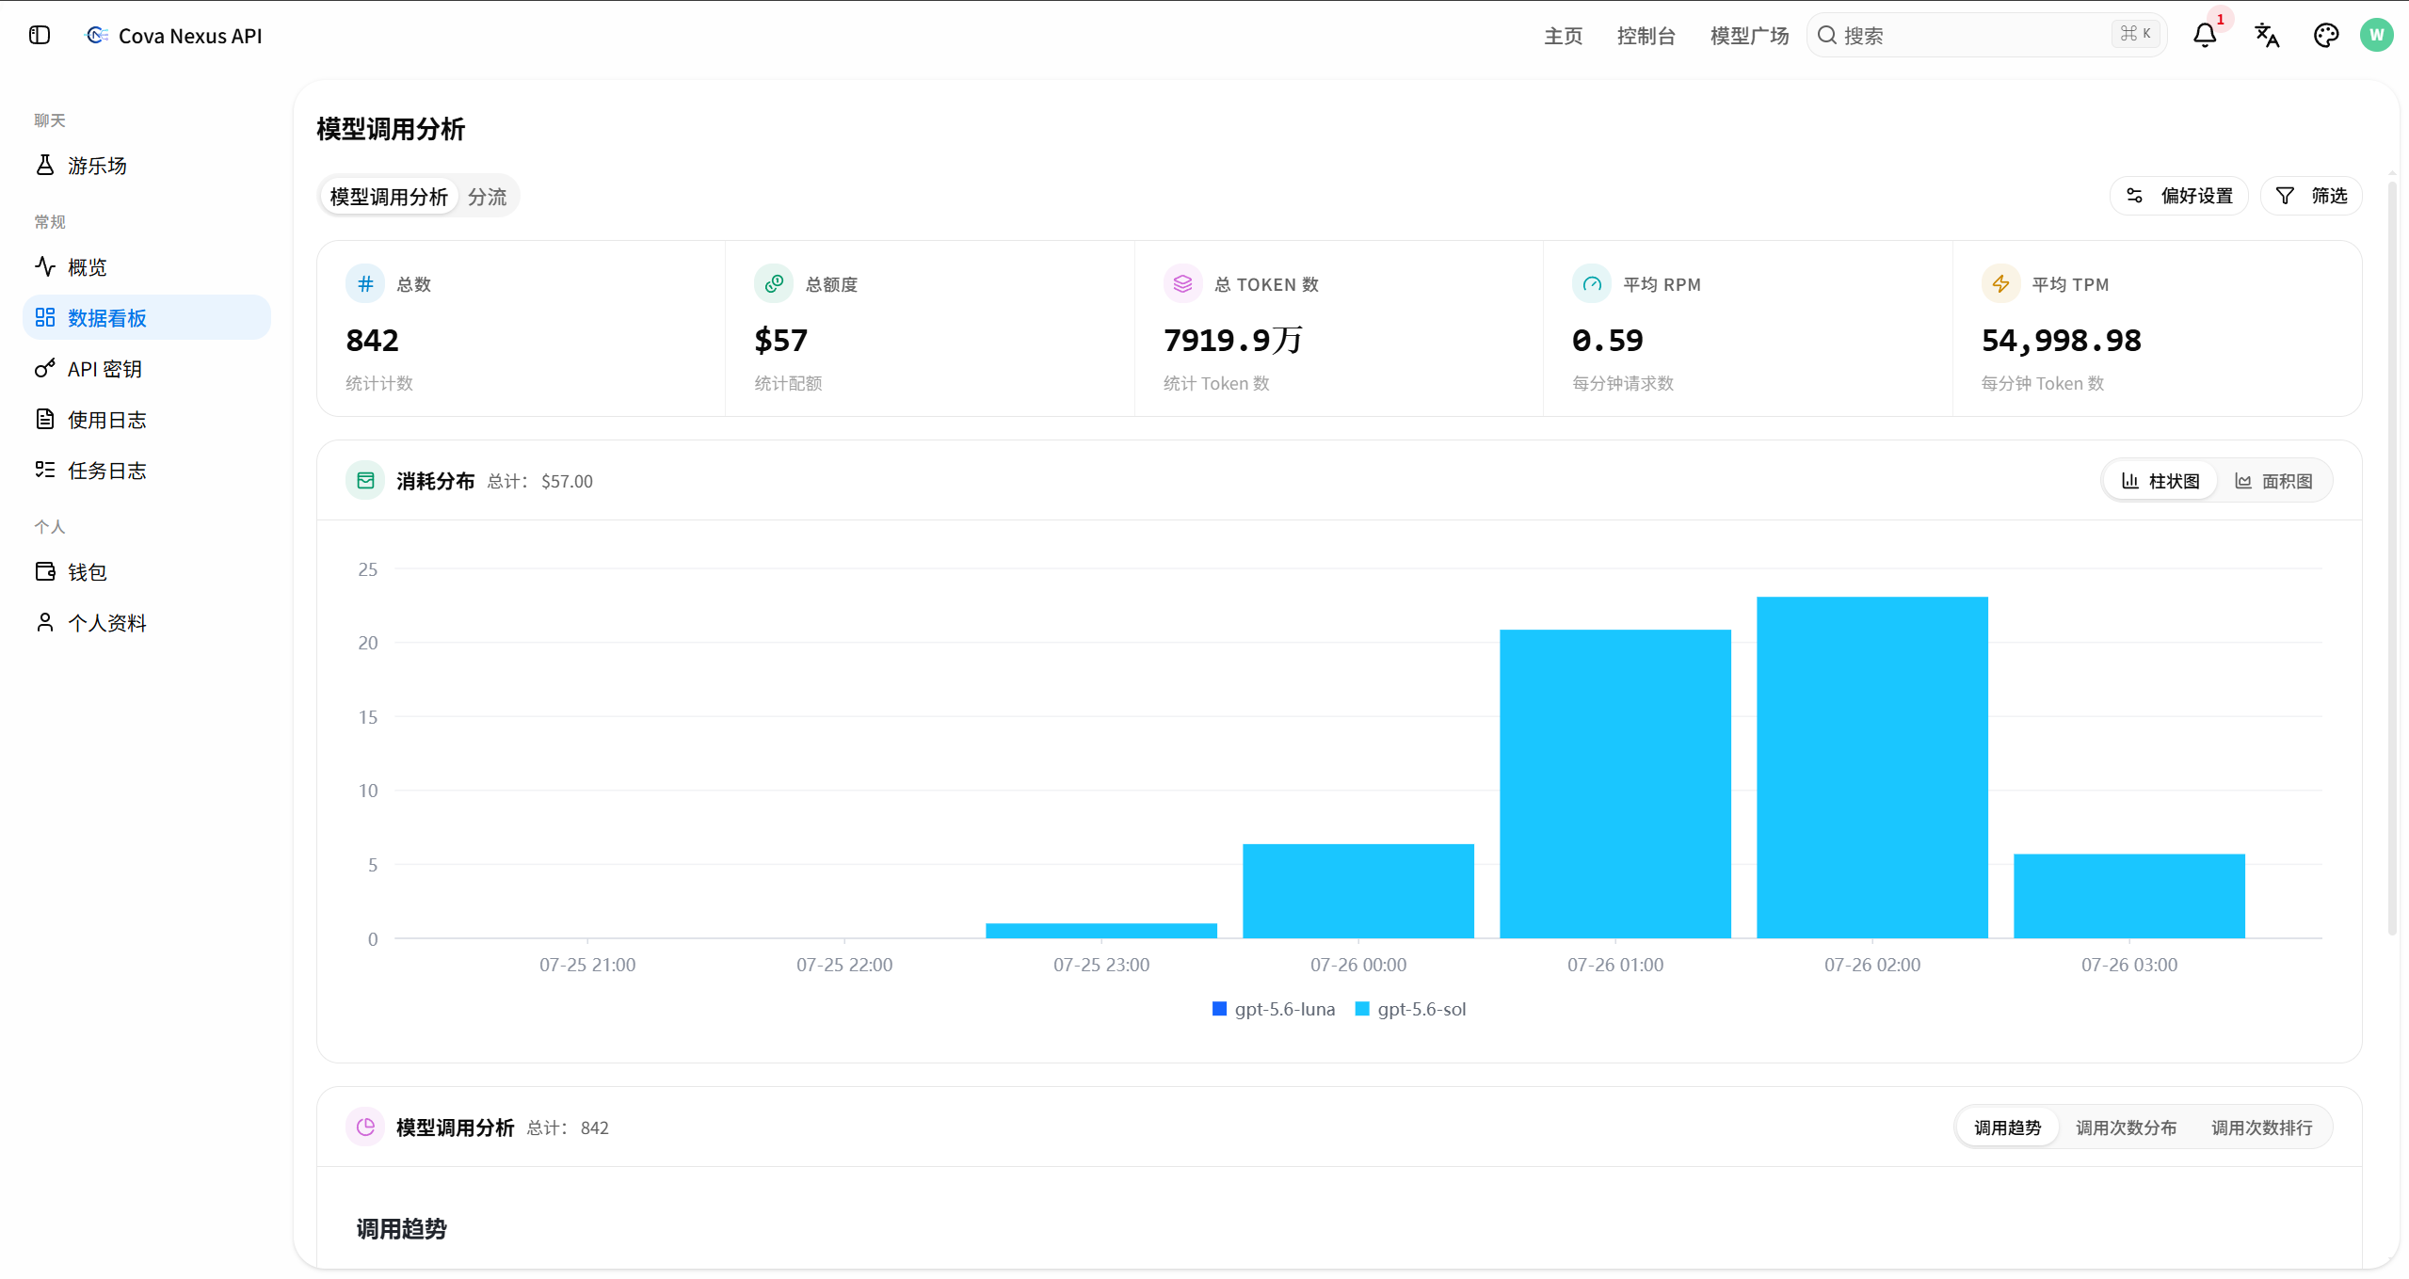Select the 调用次数分布 view
The width and height of the screenshot is (2409, 1279).
click(x=2126, y=1127)
